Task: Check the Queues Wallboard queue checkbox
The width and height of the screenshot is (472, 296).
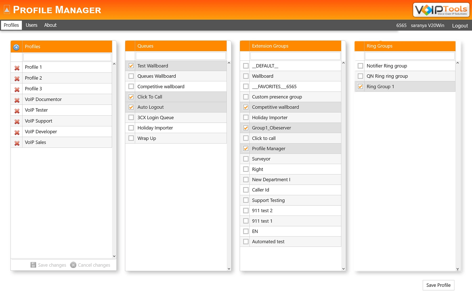Action: [131, 76]
